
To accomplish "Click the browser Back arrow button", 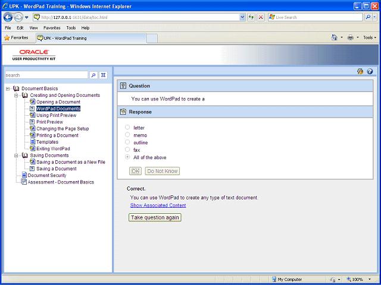I will click(x=8, y=17).
